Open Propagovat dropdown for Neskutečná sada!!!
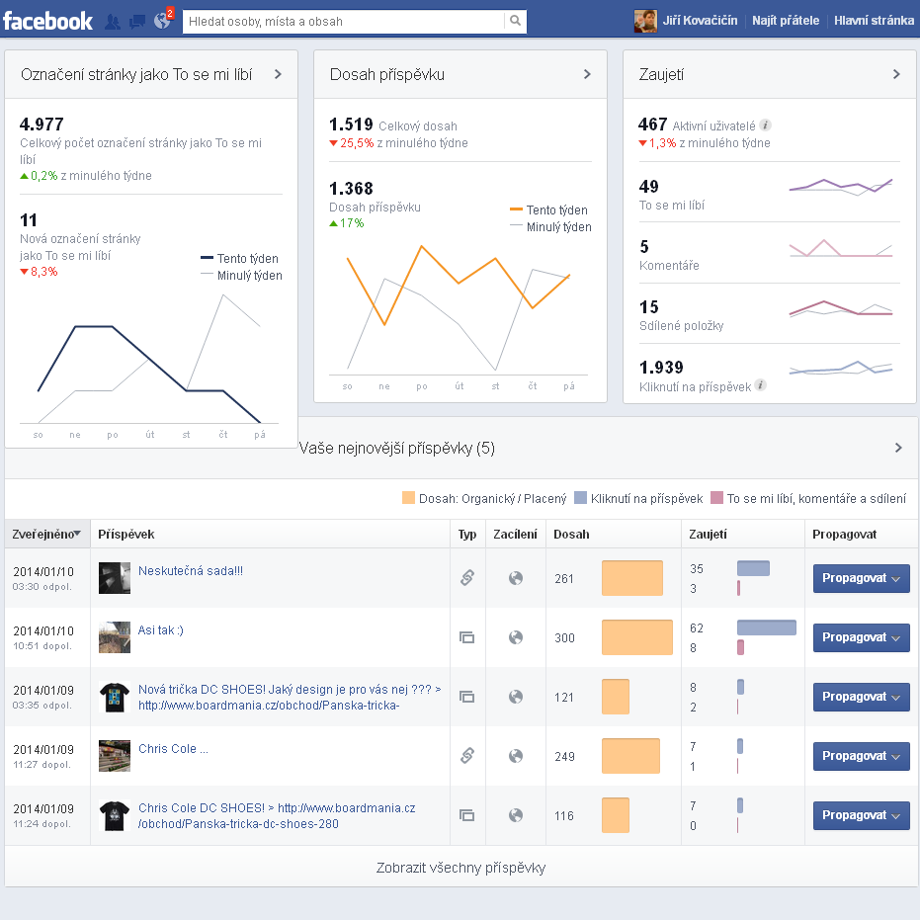The width and height of the screenshot is (920, 920). click(862, 578)
